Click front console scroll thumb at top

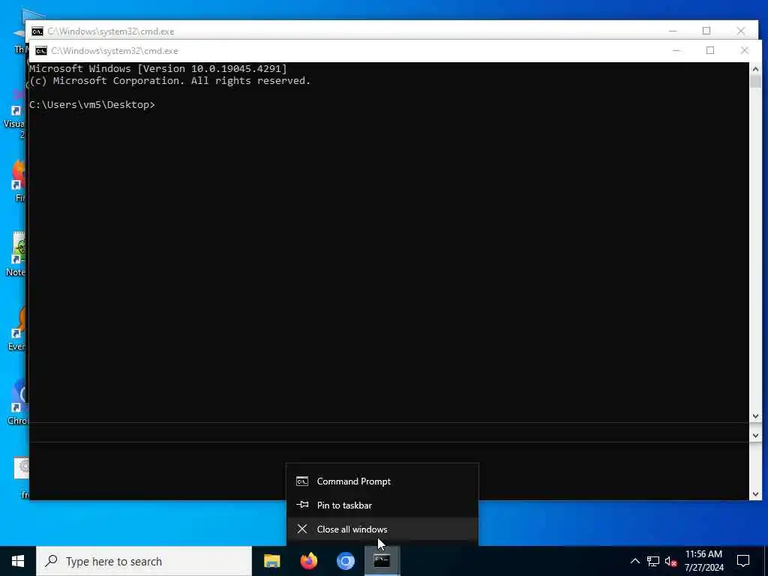755,82
